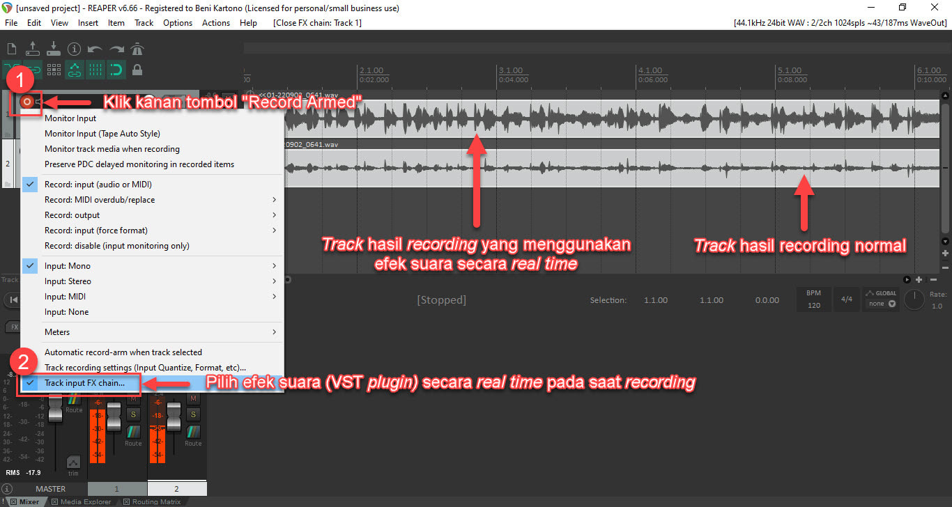Zoom out with the minus icon above transport
The width and height of the screenshot is (952, 507).
933,279
